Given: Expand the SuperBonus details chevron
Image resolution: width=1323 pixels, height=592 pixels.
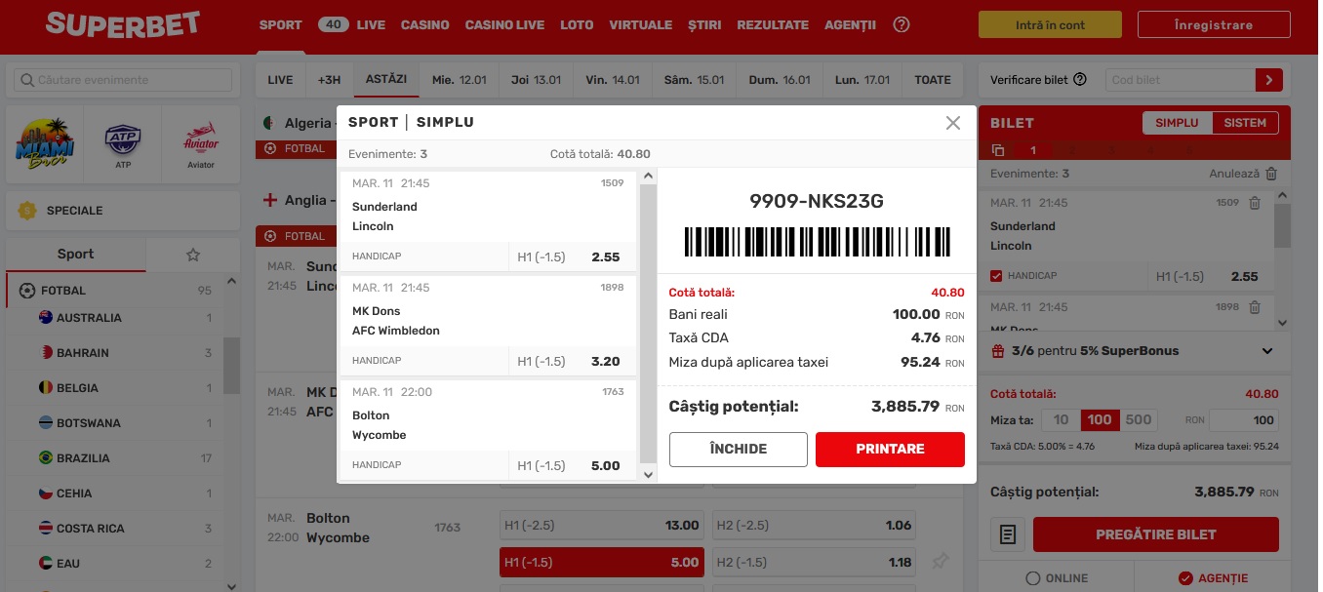Looking at the screenshot, I should coord(1267,351).
